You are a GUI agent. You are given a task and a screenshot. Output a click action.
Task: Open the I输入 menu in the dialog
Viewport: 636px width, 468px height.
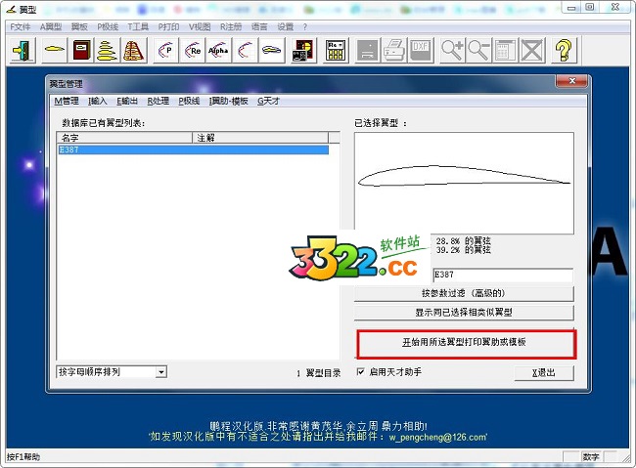98,101
